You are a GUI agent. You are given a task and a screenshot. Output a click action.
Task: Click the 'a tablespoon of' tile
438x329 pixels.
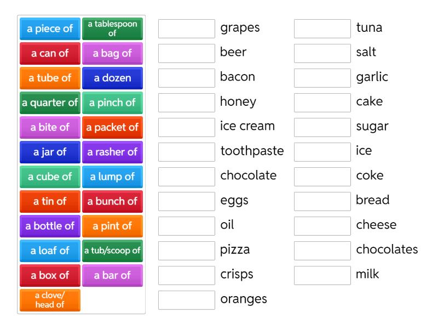click(x=112, y=29)
